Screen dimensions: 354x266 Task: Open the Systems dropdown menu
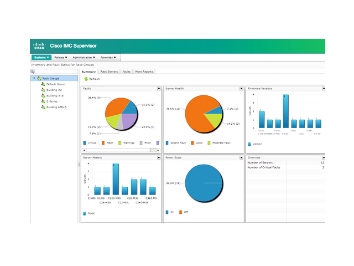click(x=41, y=57)
